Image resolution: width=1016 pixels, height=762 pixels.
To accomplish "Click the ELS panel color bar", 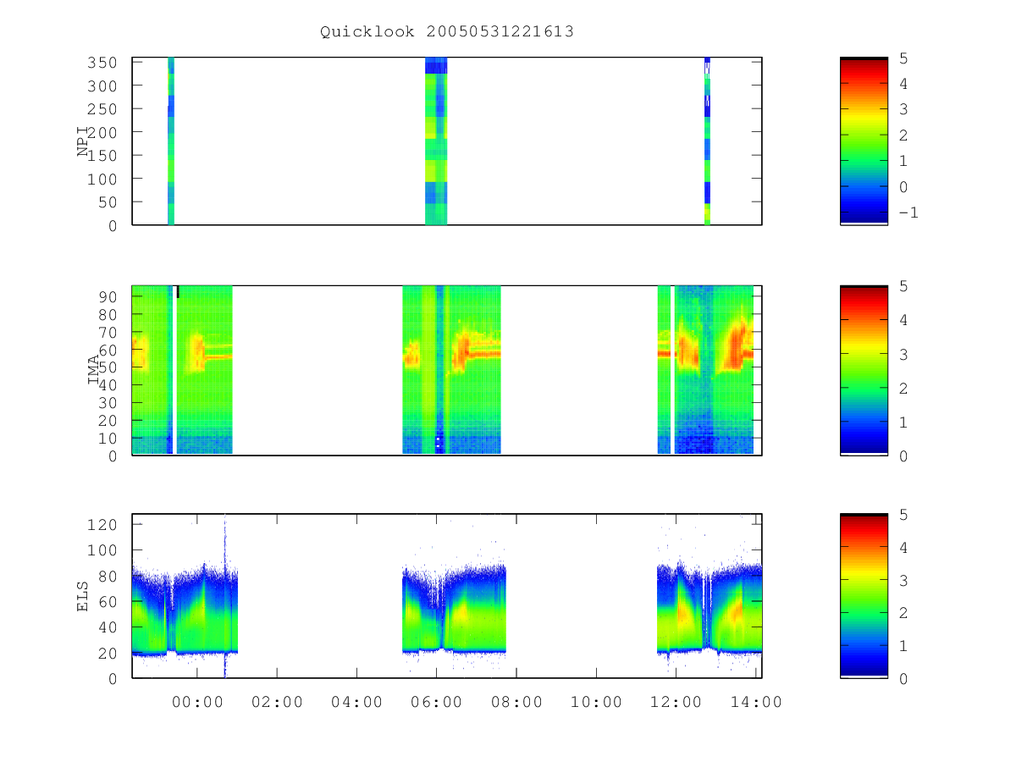I will click(864, 595).
